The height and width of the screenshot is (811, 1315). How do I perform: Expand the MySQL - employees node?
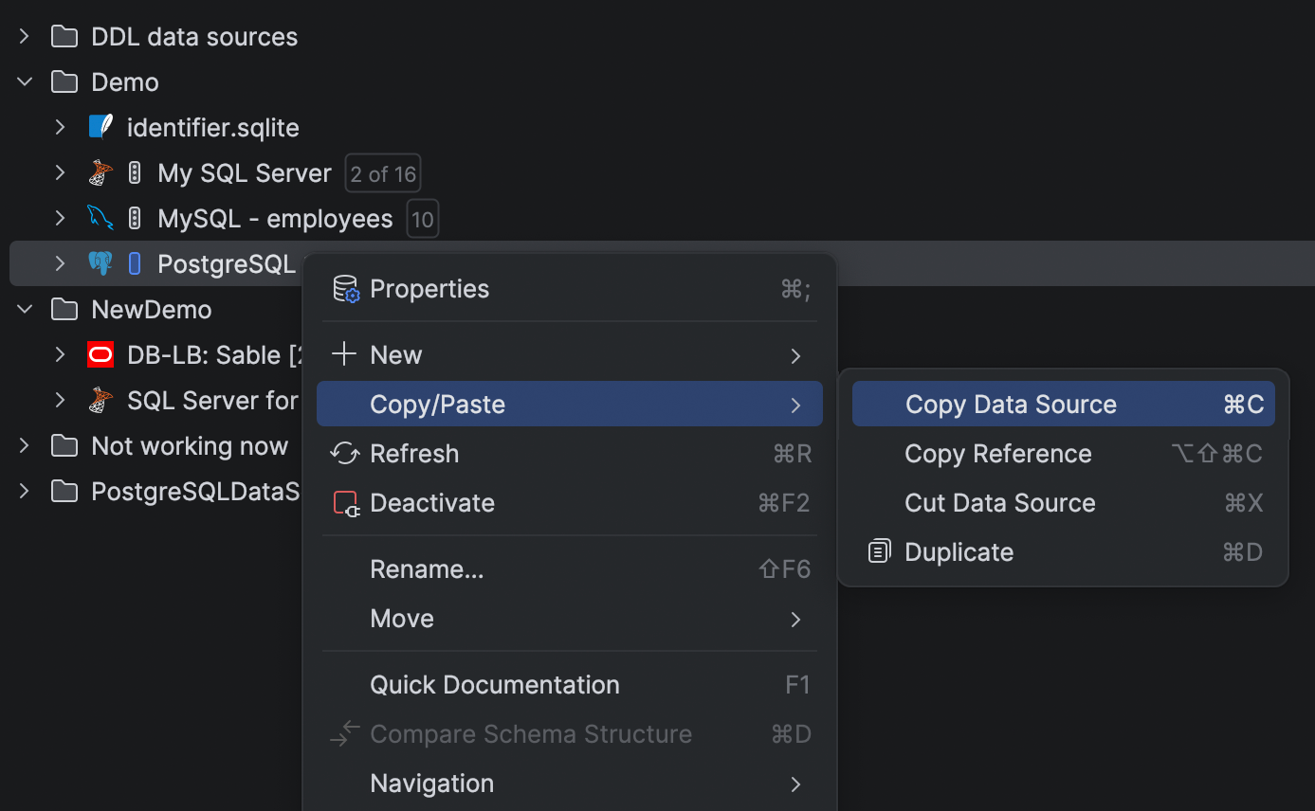coord(61,219)
